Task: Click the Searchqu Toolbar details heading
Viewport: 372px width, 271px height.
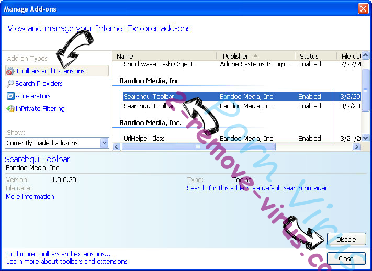Action: (38, 159)
